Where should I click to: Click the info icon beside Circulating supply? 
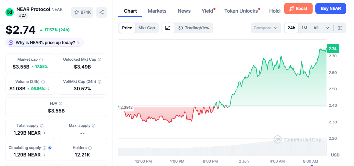coord(44,148)
